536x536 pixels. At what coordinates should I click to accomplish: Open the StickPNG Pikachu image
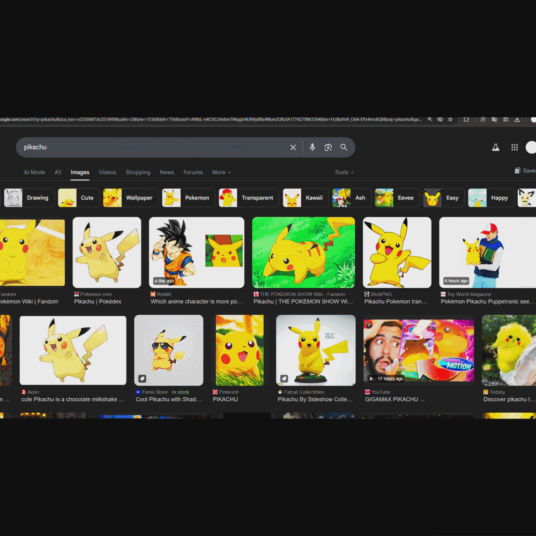click(397, 252)
